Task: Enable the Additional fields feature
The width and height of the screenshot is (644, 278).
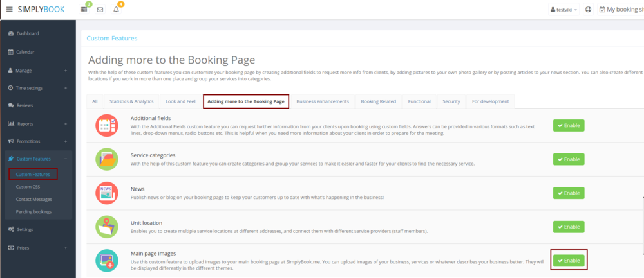Action: 568,125
